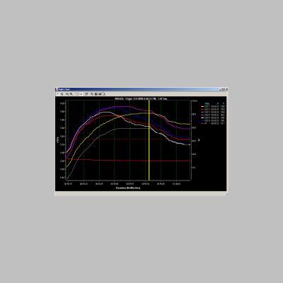Click the Duration x-axis label
Image resolution: width=283 pixels, height=283 pixels.
(128, 188)
